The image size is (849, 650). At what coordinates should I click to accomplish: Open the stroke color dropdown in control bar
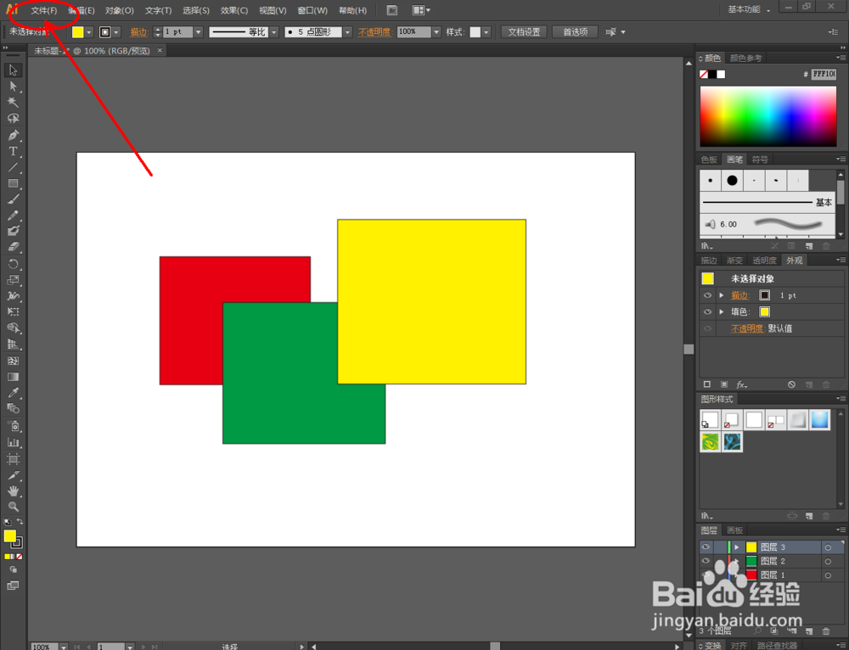pos(115,32)
